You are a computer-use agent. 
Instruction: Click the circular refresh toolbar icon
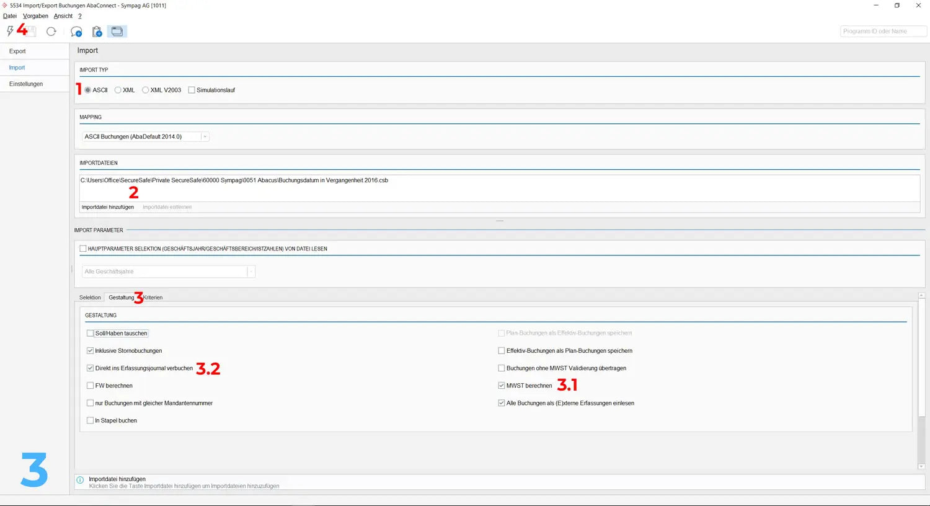click(51, 31)
